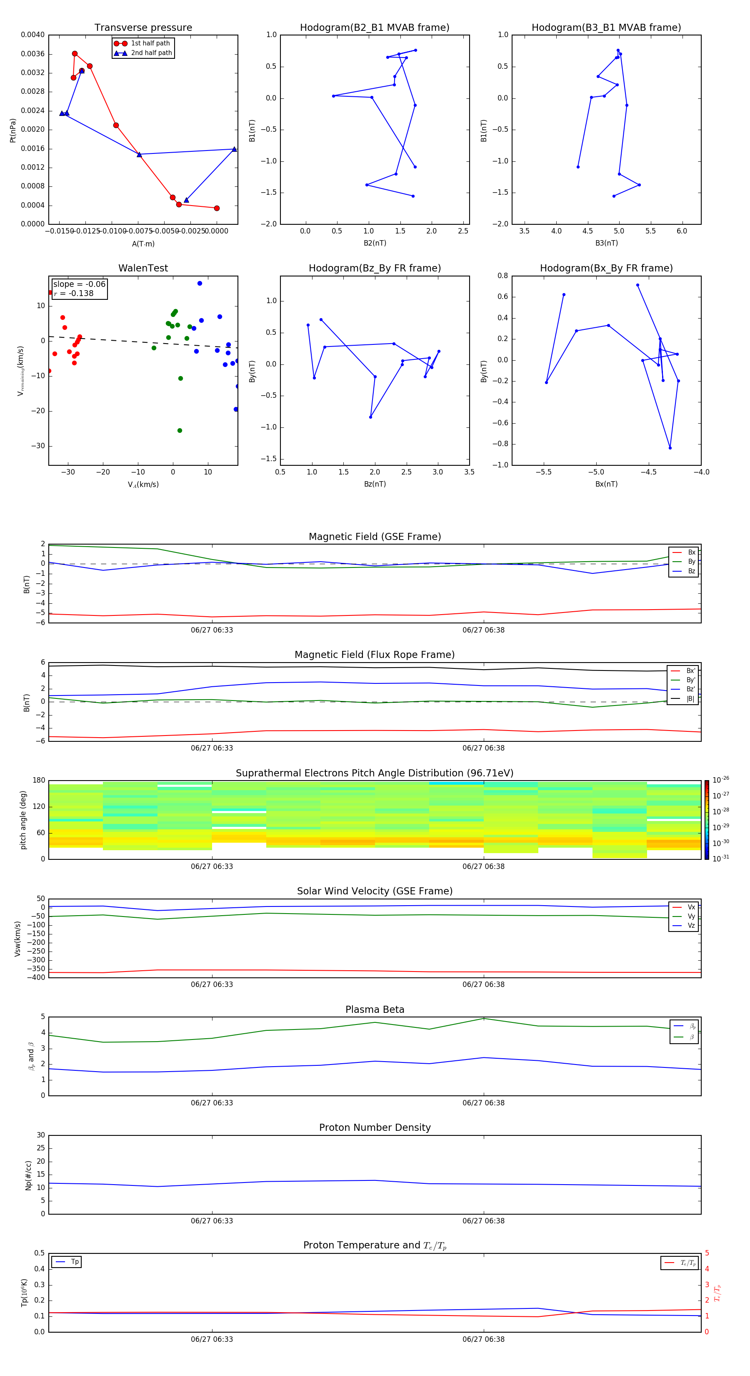The image size is (750, 1376).
Task: Click the "Np(#/cc)" axis label
Action: point(29,1175)
